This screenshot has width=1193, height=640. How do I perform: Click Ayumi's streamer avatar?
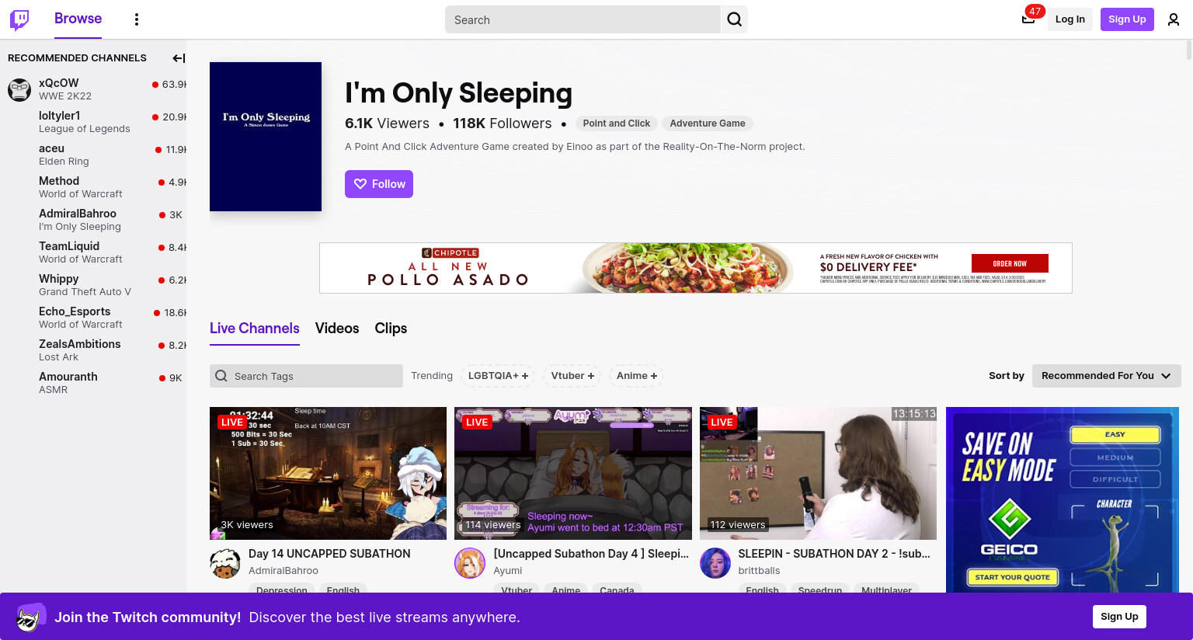470,563
